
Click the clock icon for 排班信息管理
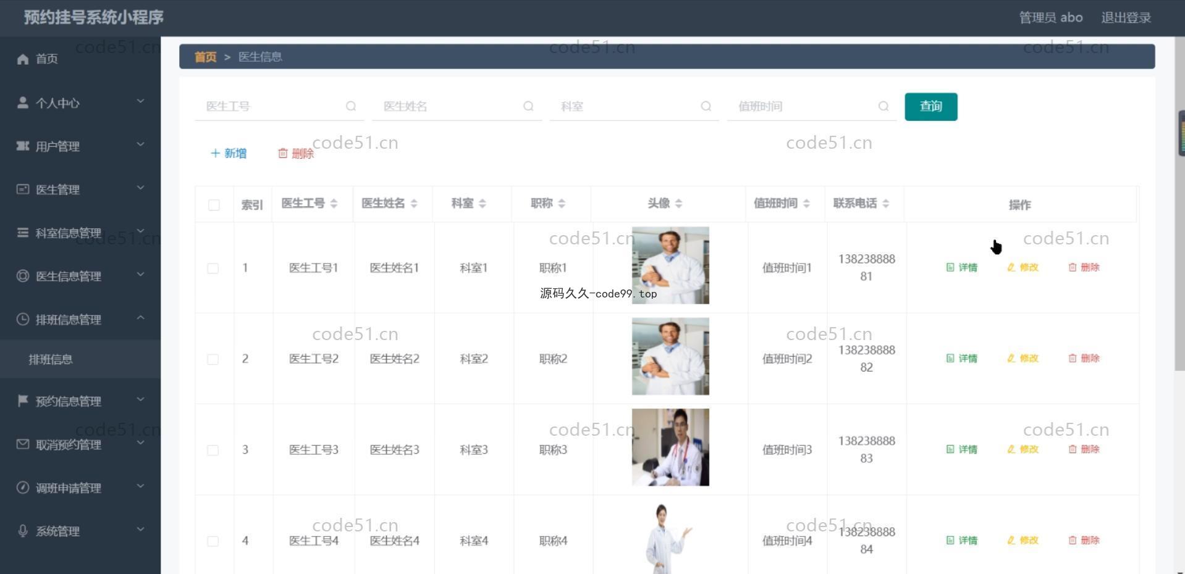(x=23, y=319)
